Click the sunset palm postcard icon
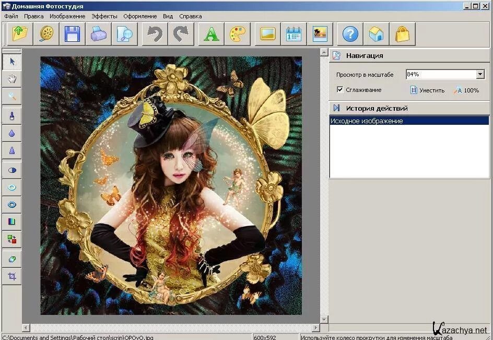 tap(320, 33)
